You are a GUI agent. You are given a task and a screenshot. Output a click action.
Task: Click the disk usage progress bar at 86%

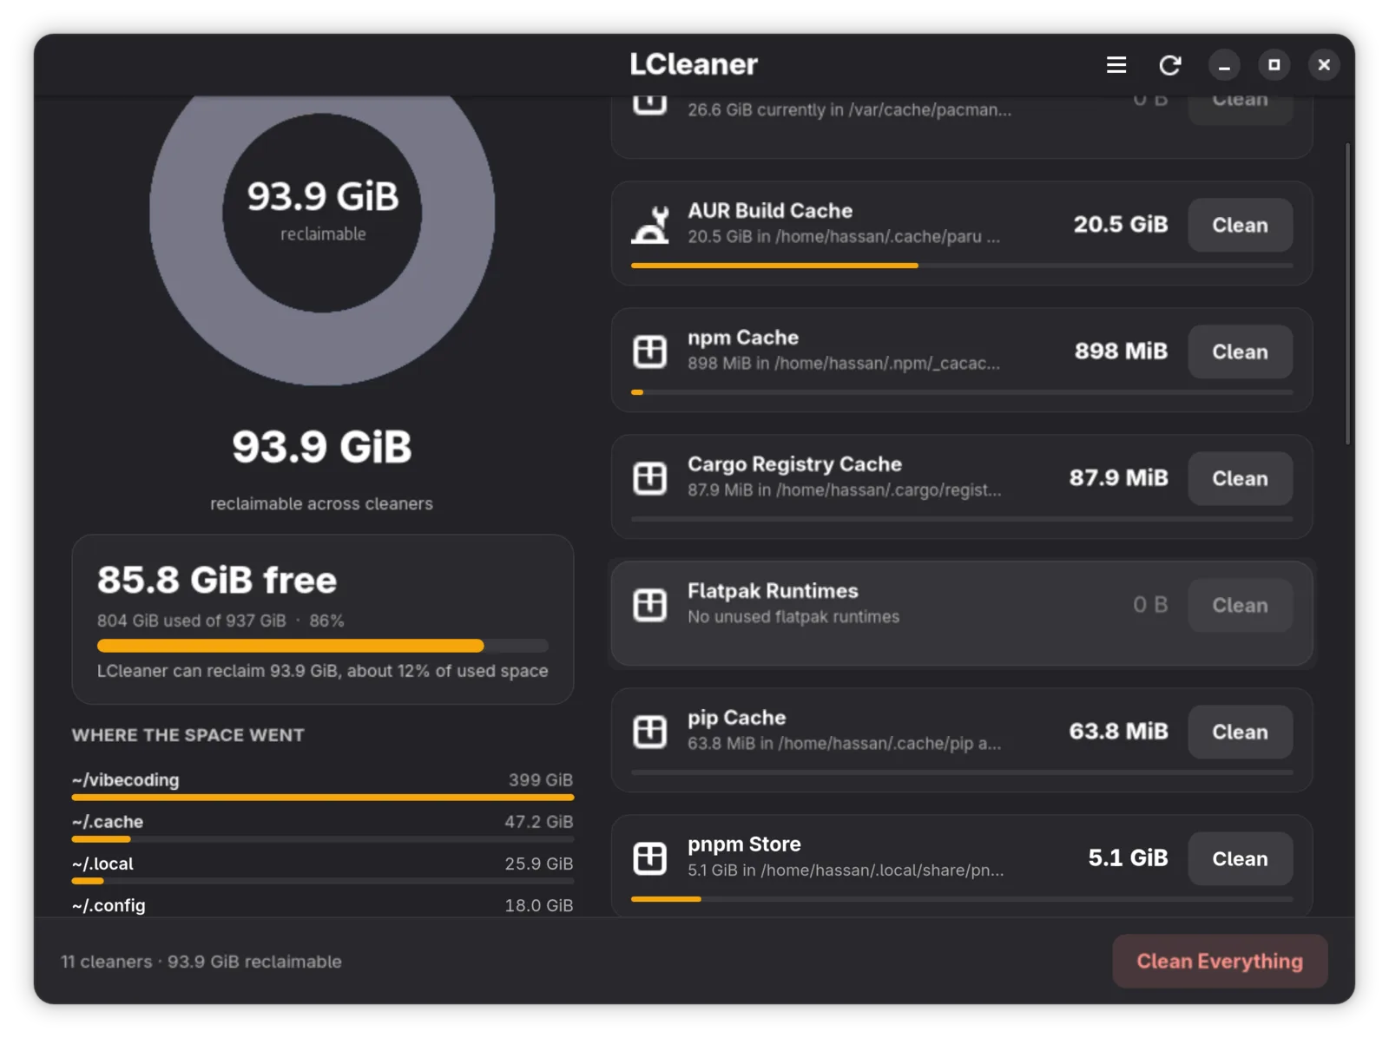click(x=322, y=646)
